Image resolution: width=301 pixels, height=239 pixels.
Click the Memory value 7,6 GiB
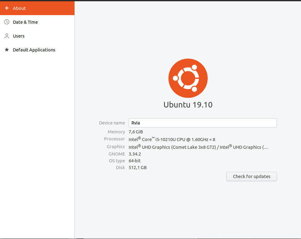point(136,132)
